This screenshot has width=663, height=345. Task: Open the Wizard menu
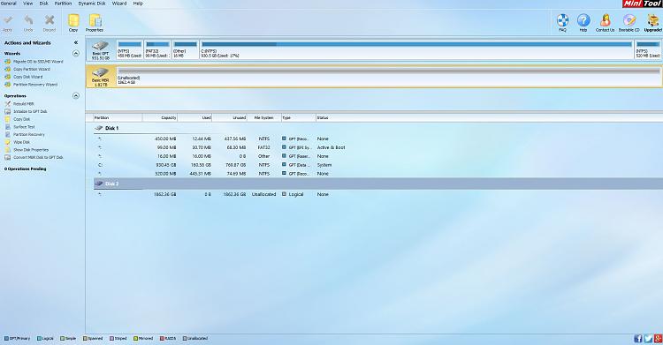point(119,4)
